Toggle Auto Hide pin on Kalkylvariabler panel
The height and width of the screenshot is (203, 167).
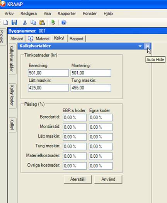tap(147, 46)
